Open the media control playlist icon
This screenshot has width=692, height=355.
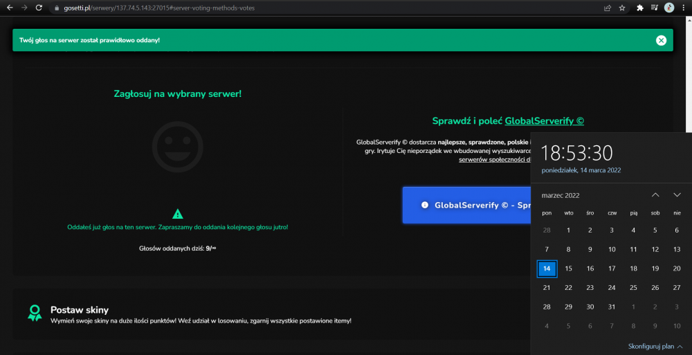pyautogui.click(x=655, y=8)
